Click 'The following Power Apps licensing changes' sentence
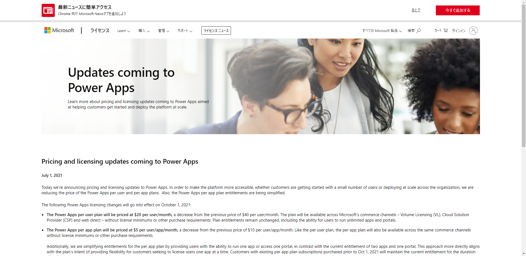The width and height of the screenshot is (526, 256). pos(116,205)
